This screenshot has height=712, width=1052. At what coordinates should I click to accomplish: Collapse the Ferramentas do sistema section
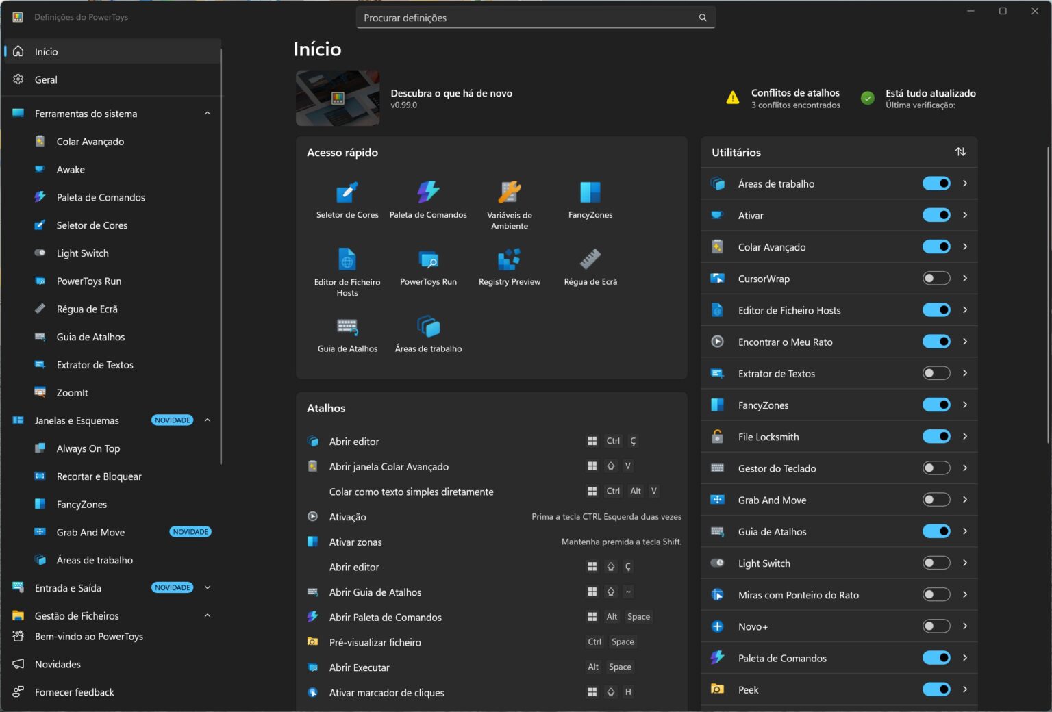point(208,114)
